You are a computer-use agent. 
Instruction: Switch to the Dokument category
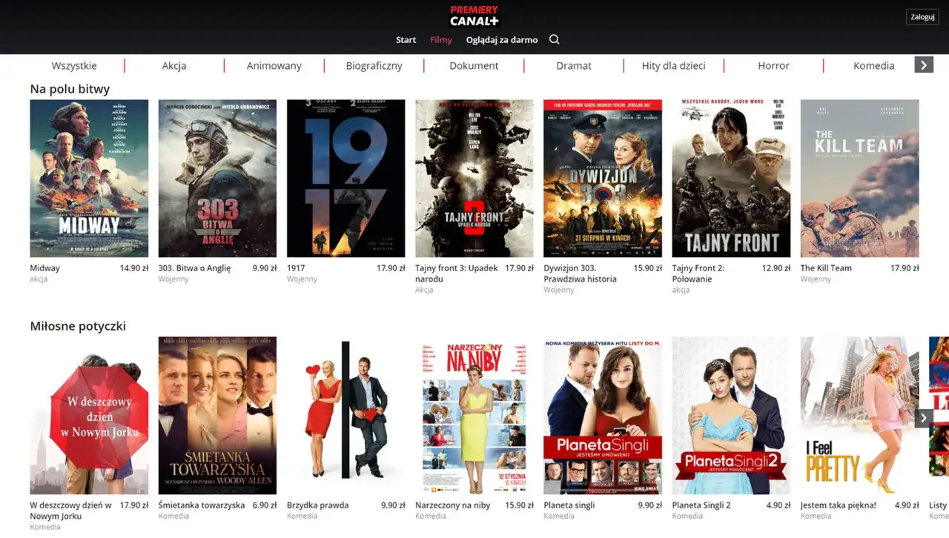coord(474,65)
